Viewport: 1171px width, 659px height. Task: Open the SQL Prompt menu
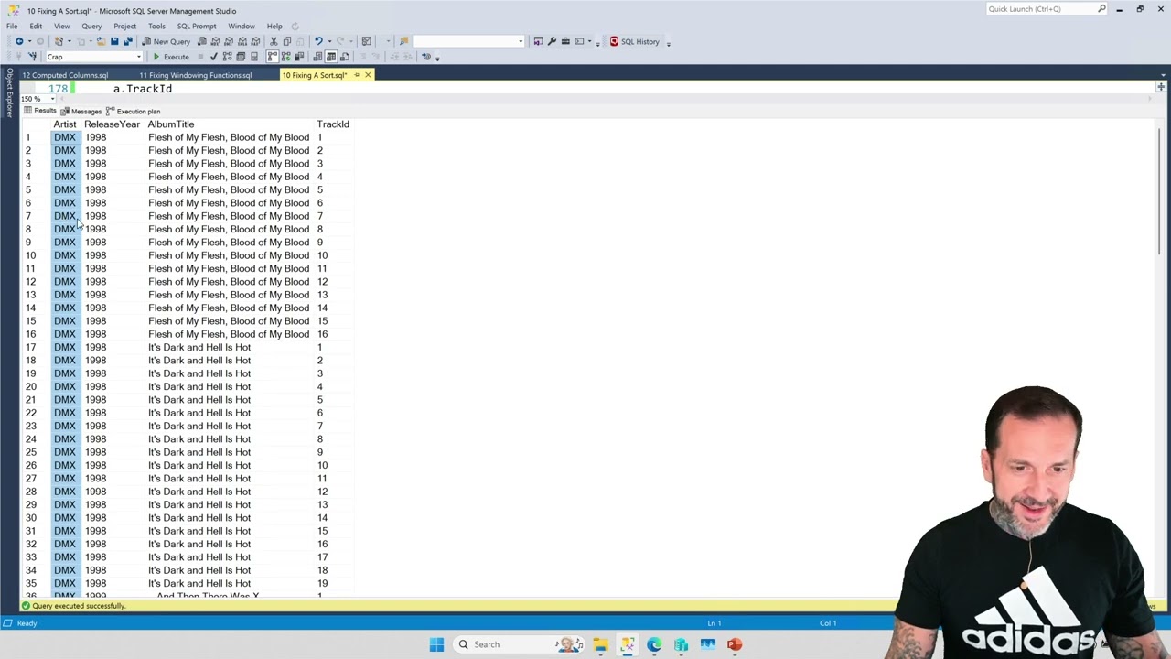point(197,26)
